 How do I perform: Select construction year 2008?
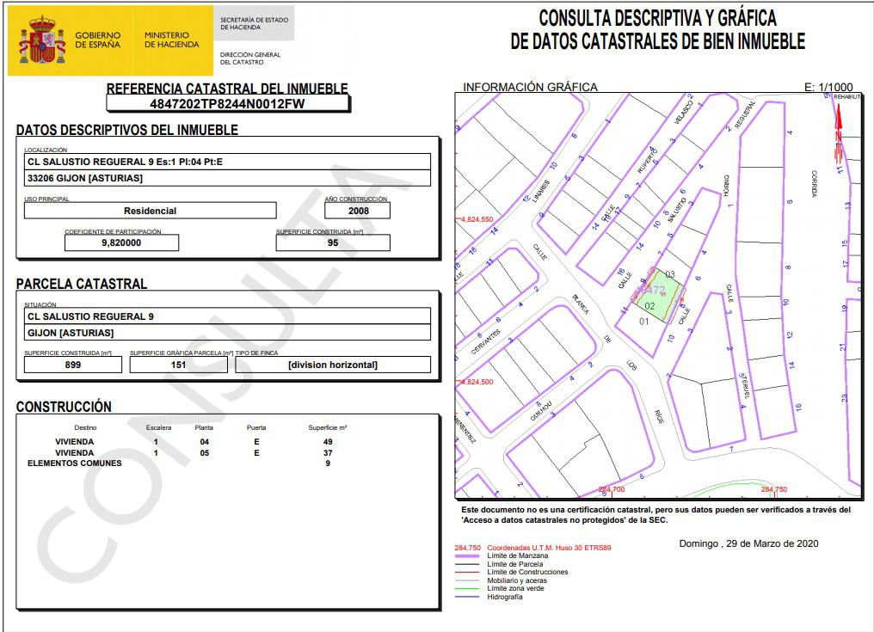tap(358, 211)
